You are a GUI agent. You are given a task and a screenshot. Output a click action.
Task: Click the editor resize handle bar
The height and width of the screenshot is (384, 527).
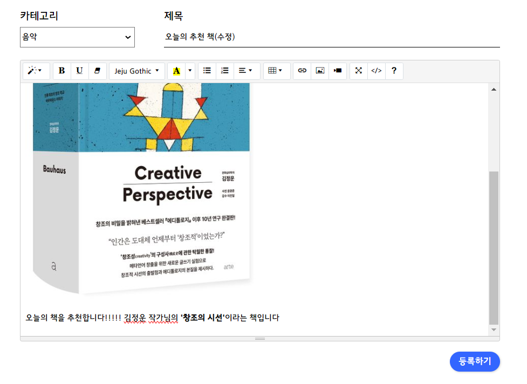click(260, 339)
